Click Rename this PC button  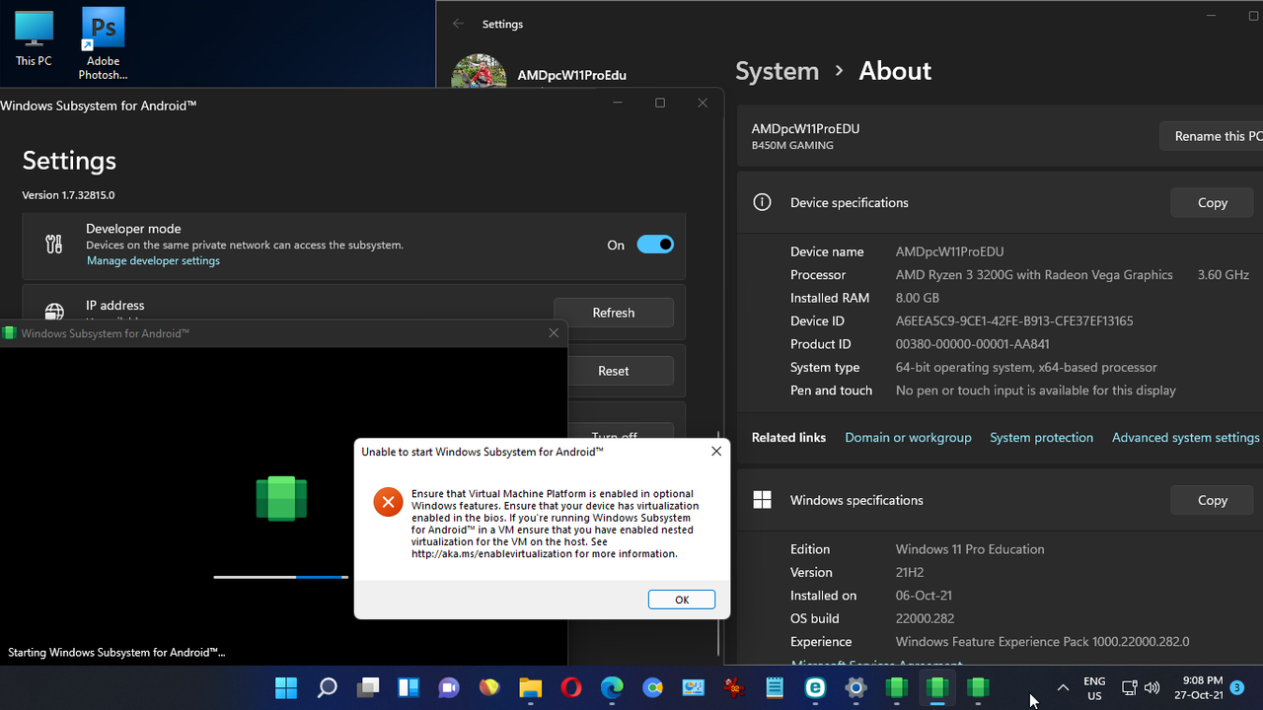(x=1212, y=136)
